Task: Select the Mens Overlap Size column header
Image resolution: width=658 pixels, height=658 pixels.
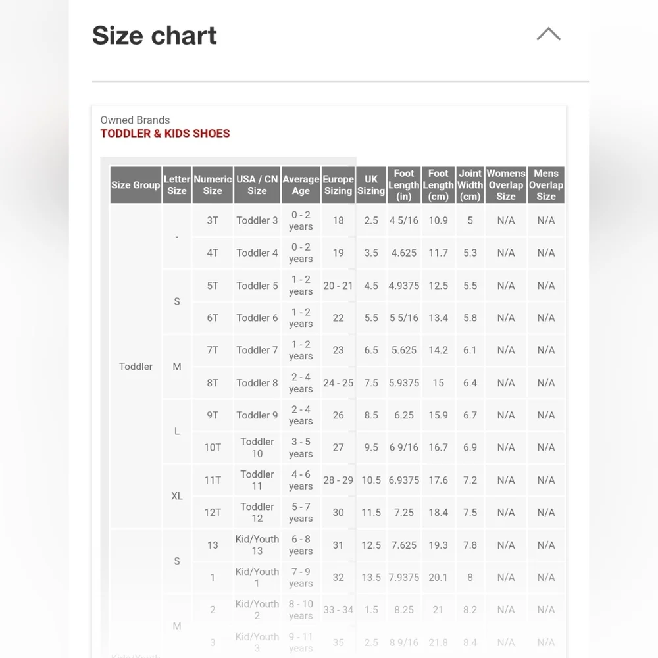Action: pyautogui.click(x=546, y=185)
